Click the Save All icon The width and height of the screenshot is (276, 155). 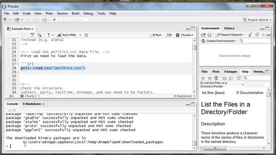(x=36, y=20)
